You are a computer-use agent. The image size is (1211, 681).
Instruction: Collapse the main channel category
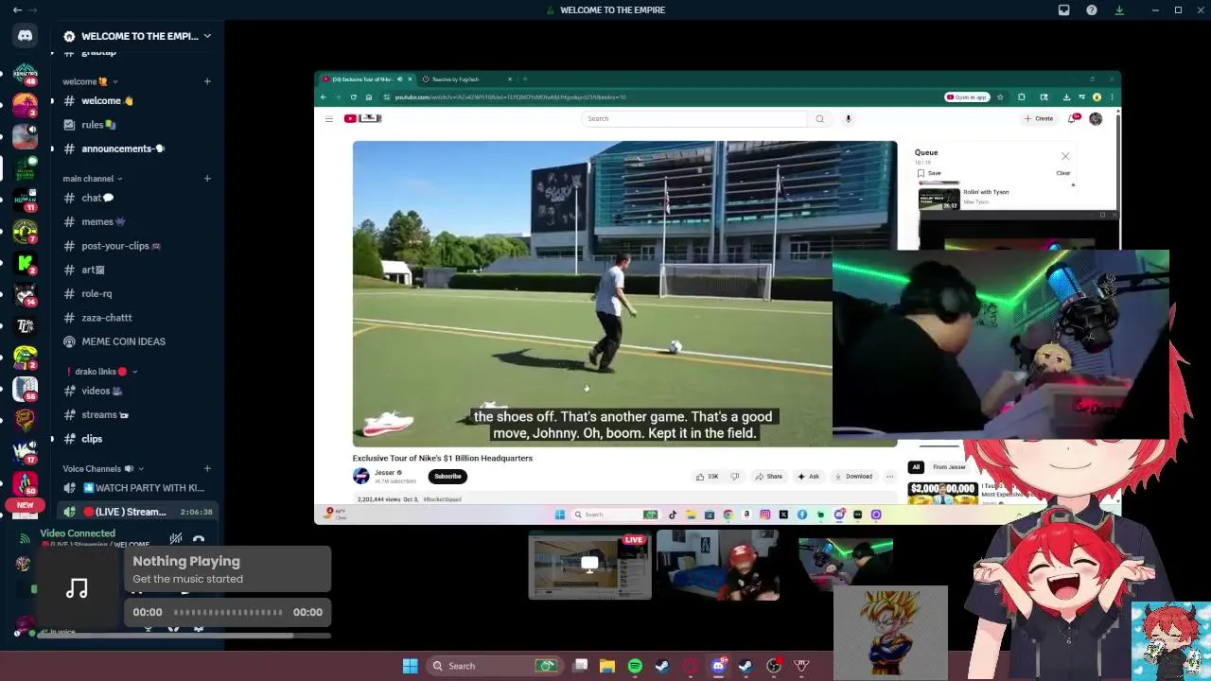click(93, 178)
